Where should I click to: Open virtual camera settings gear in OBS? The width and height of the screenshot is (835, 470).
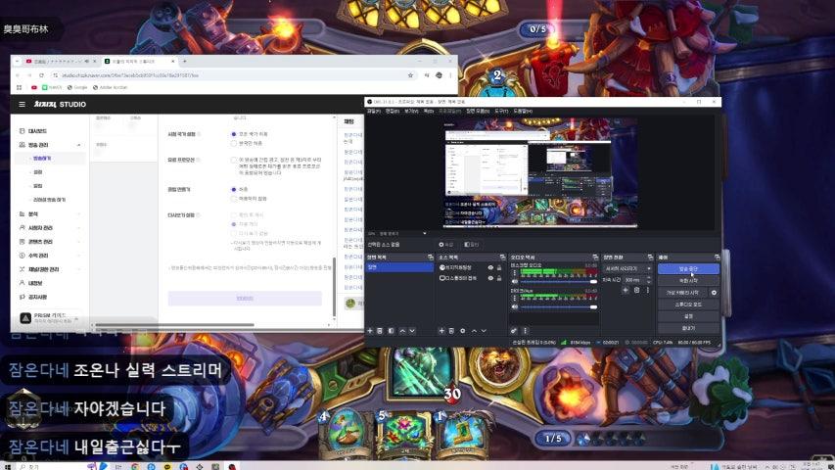pyautogui.click(x=714, y=293)
